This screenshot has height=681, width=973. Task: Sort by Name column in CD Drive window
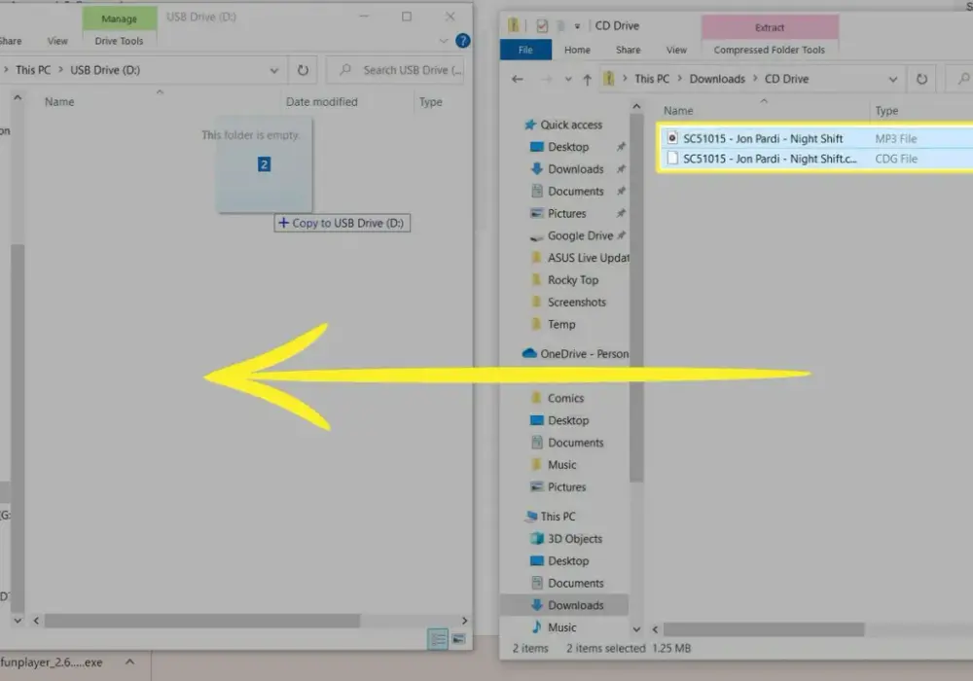tap(677, 110)
